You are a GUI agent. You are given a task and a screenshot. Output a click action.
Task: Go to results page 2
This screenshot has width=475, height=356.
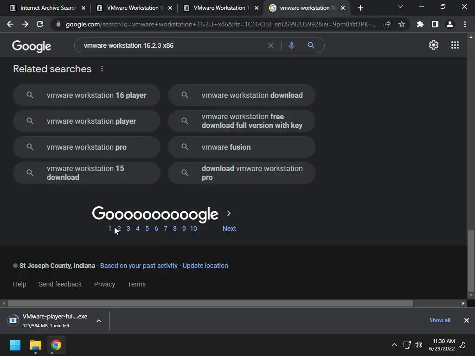click(119, 229)
